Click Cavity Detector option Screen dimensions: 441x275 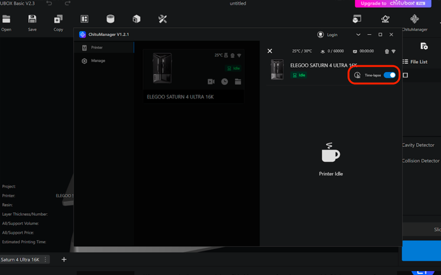point(418,145)
